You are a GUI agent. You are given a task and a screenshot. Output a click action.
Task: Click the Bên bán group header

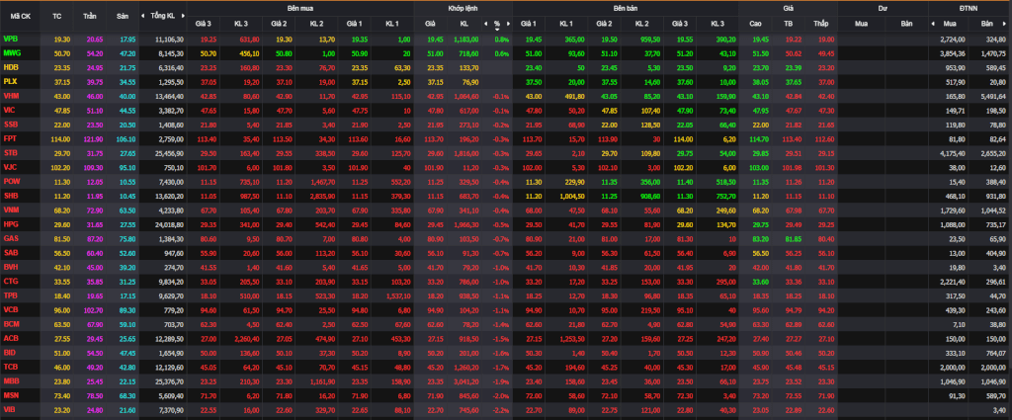[626, 7]
